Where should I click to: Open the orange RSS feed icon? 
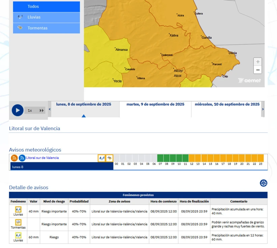[x=14, y=158]
